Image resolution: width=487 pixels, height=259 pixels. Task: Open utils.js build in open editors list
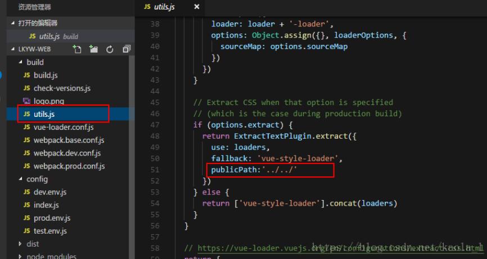(70, 37)
